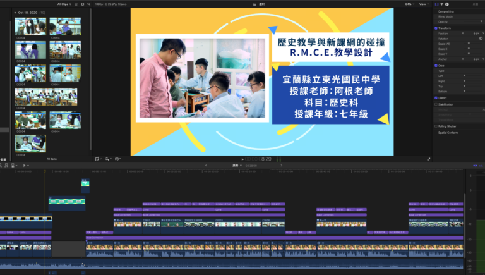
Task: Open the transform tool menu below viewer
Action: pyautogui.click(x=98, y=159)
